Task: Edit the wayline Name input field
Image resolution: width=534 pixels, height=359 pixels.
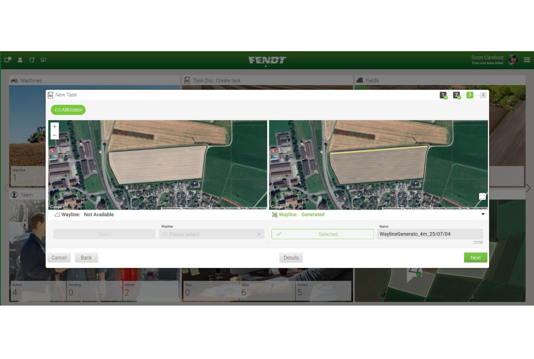Action: 430,234
